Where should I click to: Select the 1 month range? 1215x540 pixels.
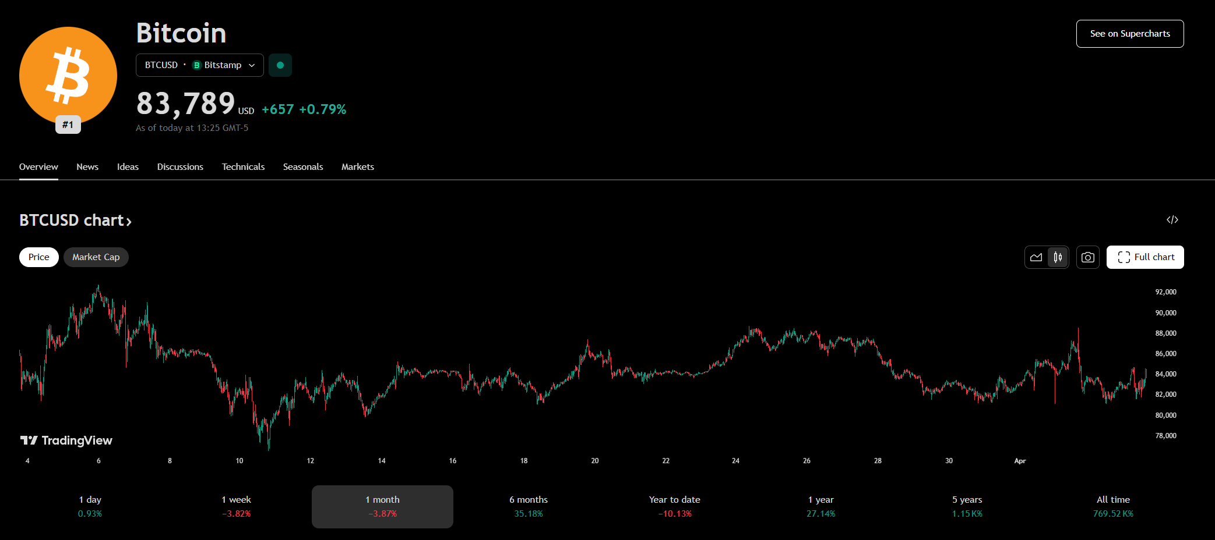click(382, 507)
